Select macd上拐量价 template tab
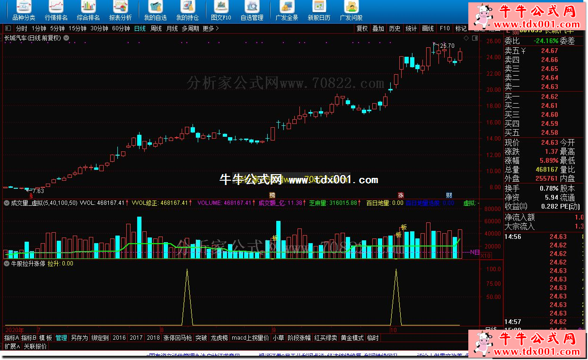The width and height of the screenshot is (588, 360). pos(250,338)
